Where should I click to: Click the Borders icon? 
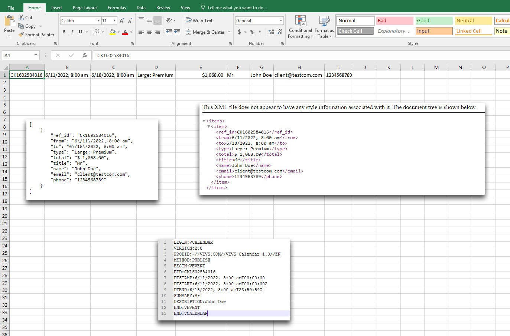(x=97, y=32)
